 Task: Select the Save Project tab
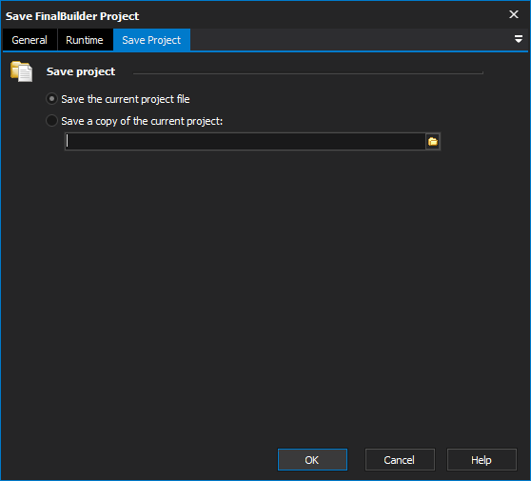click(151, 40)
